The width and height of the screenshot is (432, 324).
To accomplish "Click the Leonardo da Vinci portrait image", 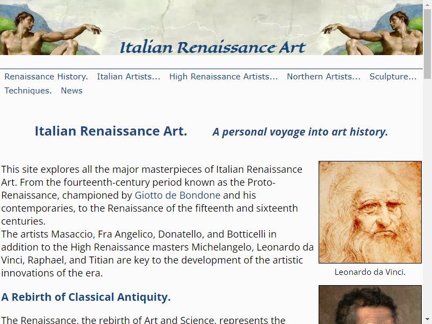I will [370, 212].
